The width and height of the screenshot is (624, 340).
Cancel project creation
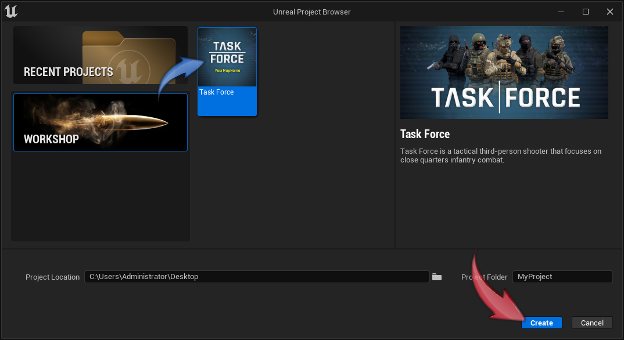point(591,323)
